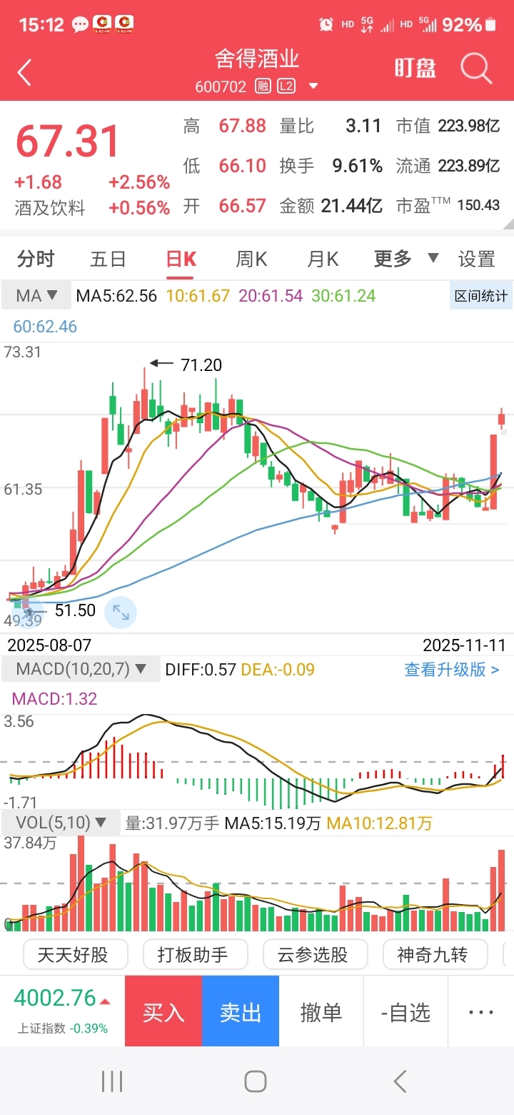This screenshot has width=514, height=1115.
Task: Tap the 71.20 high marker on chart
Action: point(201,365)
